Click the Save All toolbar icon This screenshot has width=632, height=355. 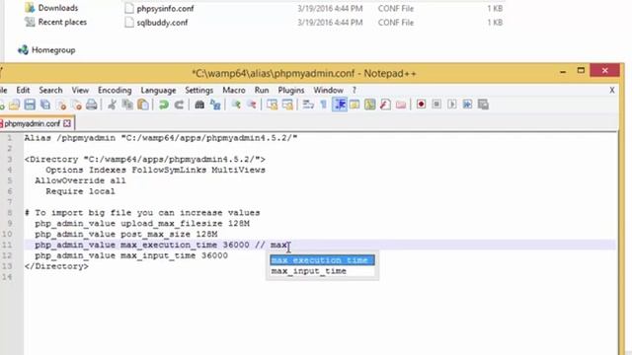pyautogui.click(x=45, y=106)
